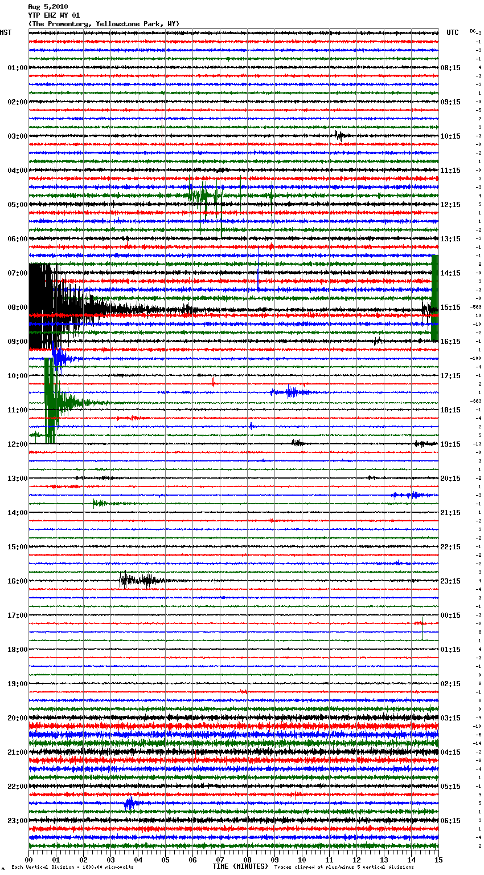The width and height of the screenshot is (484, 875).
Task: Click '(The Promontory, Yellowstone Park, WY)' caption
Action: pos(104,24)
